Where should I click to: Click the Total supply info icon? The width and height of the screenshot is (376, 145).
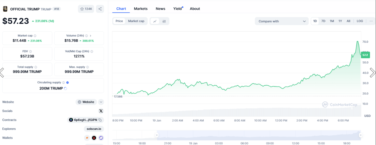tap(36, 67)
